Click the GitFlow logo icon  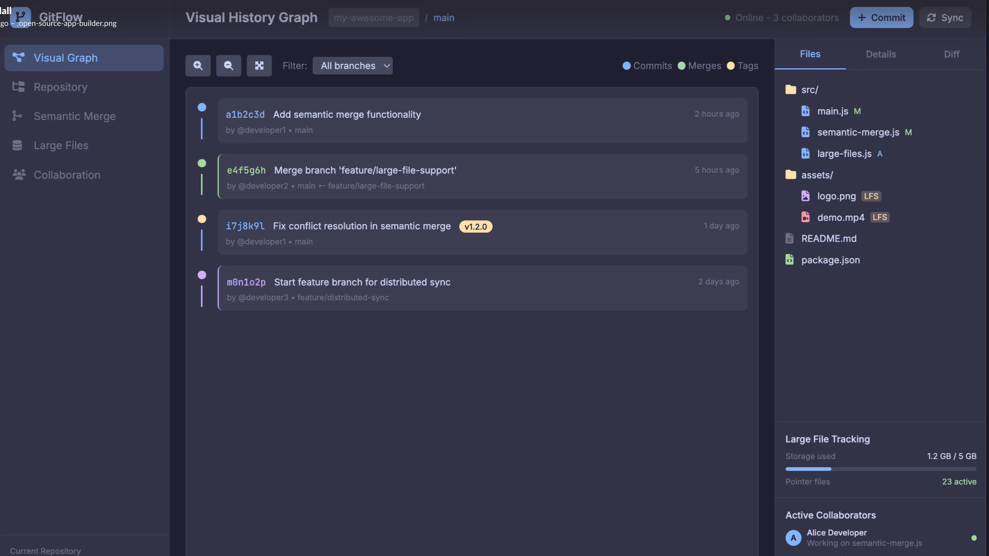tap(20, 17)
